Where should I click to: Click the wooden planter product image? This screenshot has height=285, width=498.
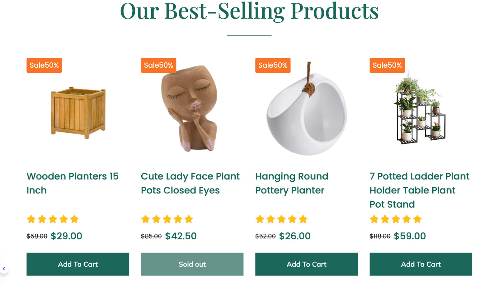point(78,112)
